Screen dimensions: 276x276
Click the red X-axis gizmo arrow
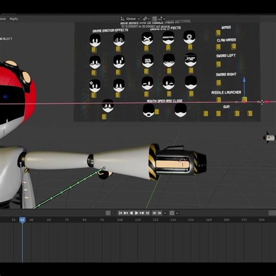[x=268, y=102]
